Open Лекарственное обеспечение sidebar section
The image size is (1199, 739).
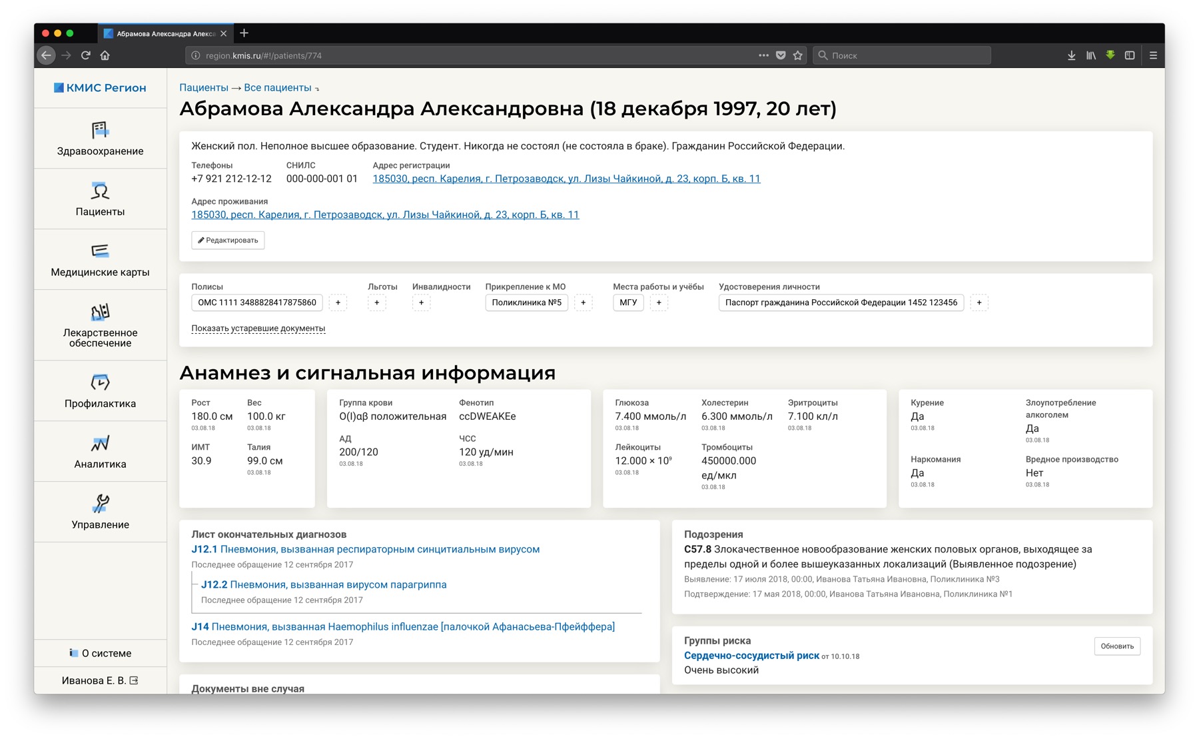point(100,326)
